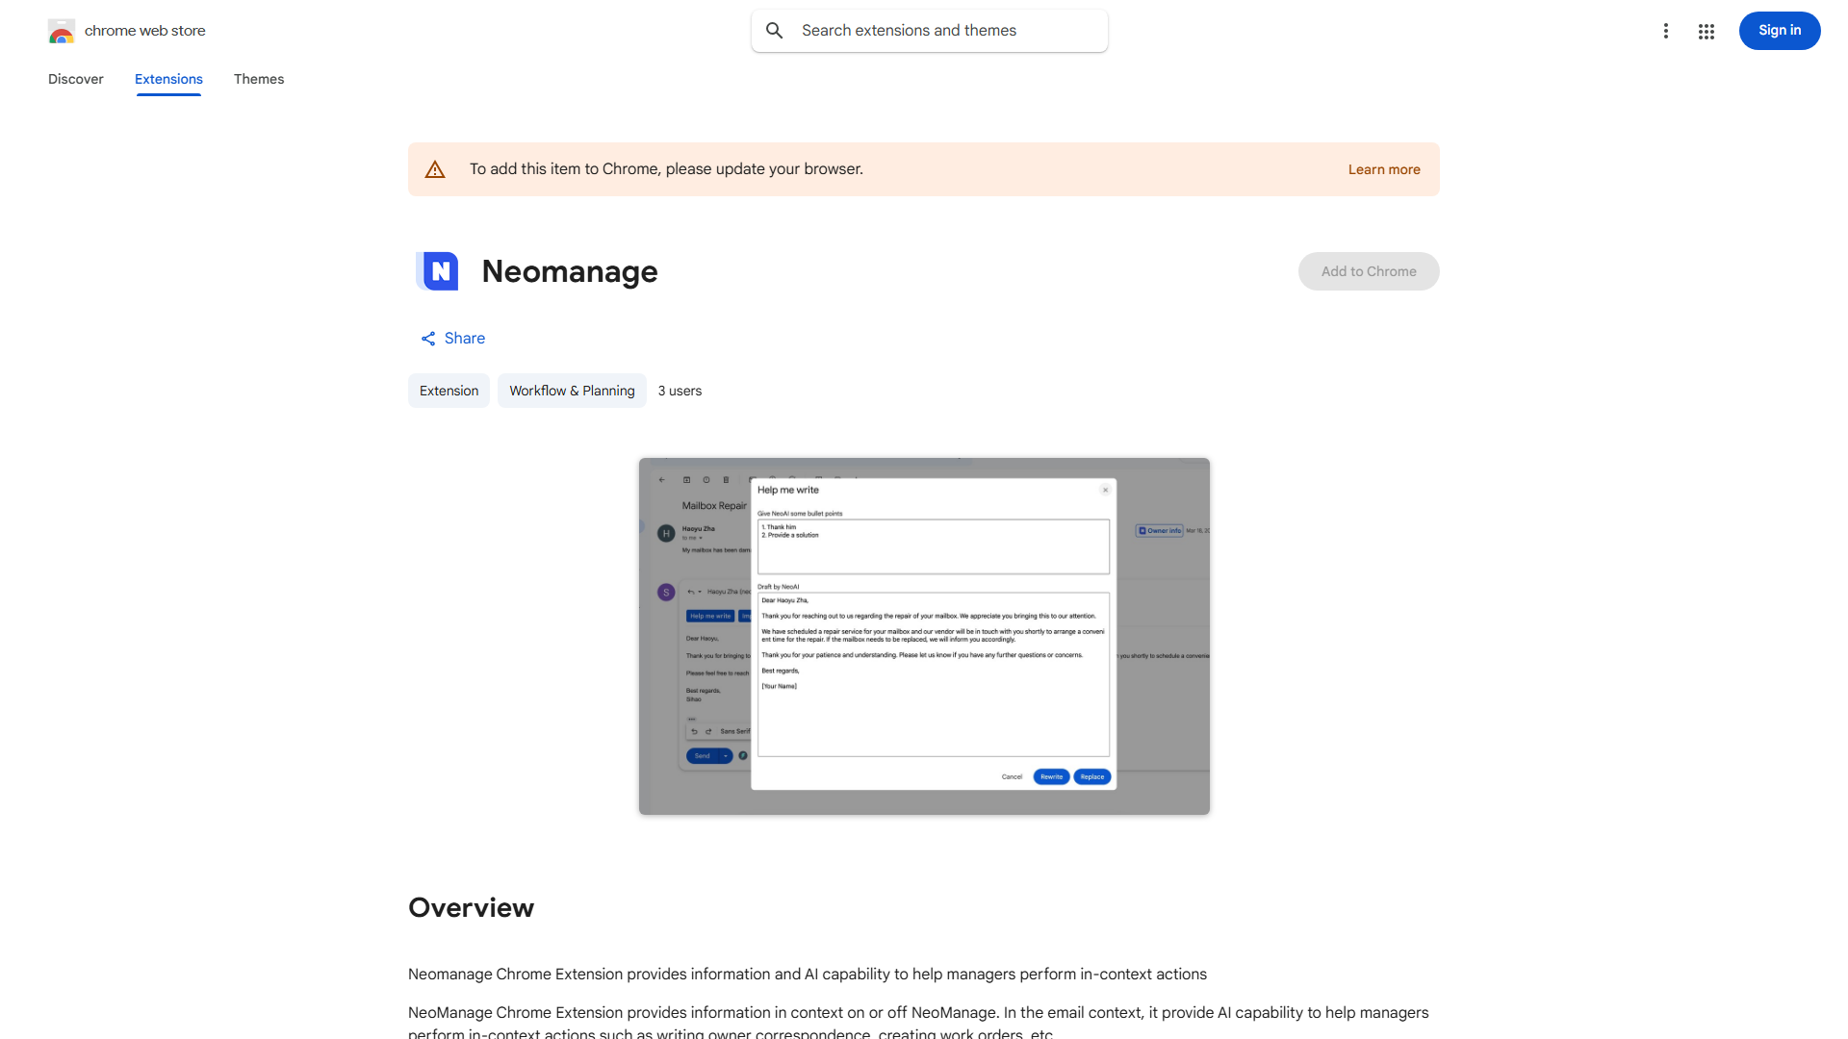The image size is (1848, 1039).
Task: Switch to the Discover tab
Action: (x=75, y=79)
